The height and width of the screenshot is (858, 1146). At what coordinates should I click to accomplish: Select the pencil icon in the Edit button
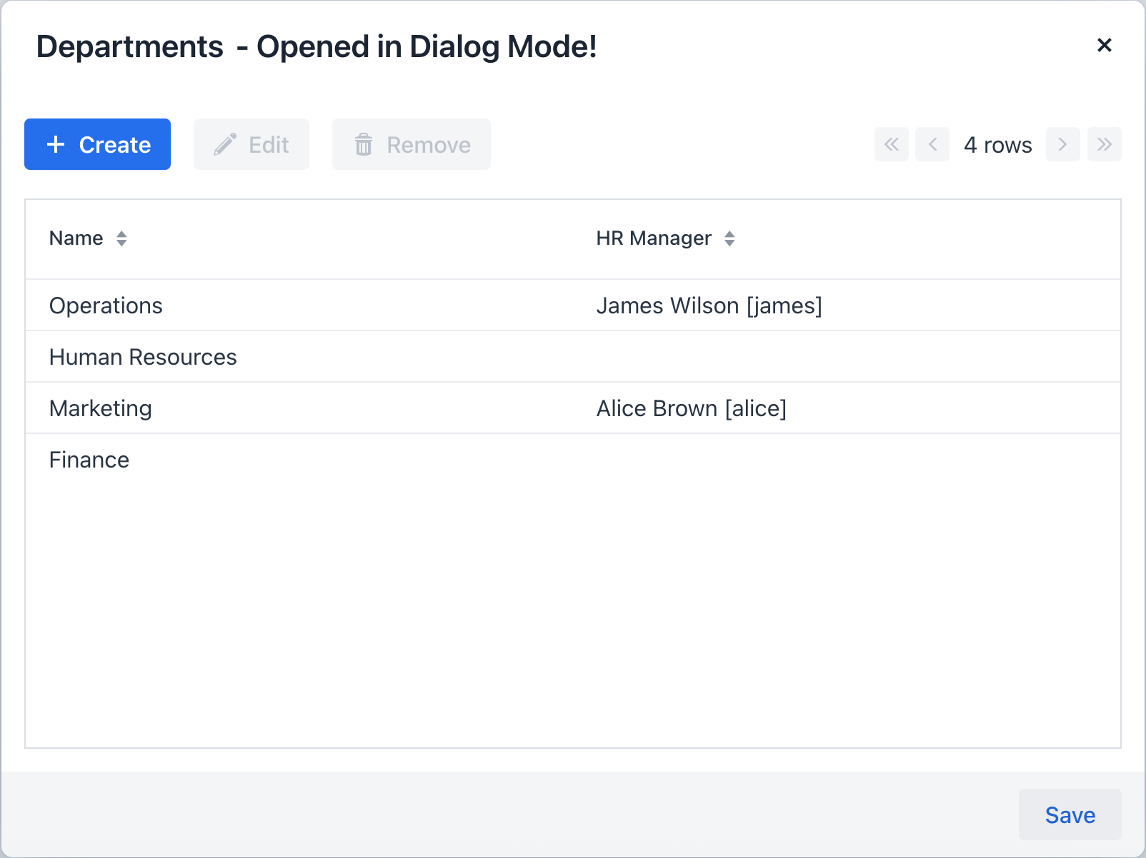(224, 144)
